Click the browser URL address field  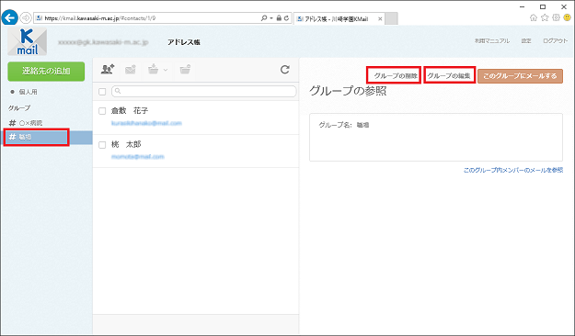tap(146, 18)
